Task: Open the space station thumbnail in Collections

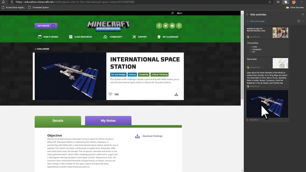Action: tap(267, 104)
